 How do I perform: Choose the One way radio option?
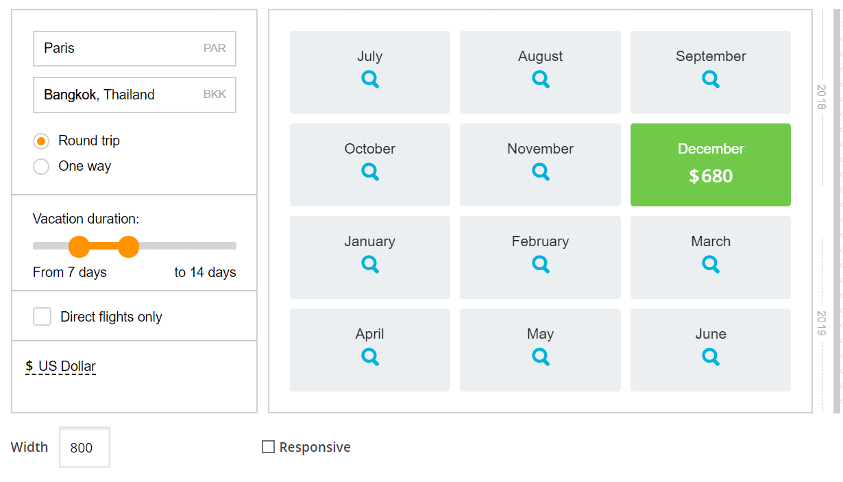(41, 167)
